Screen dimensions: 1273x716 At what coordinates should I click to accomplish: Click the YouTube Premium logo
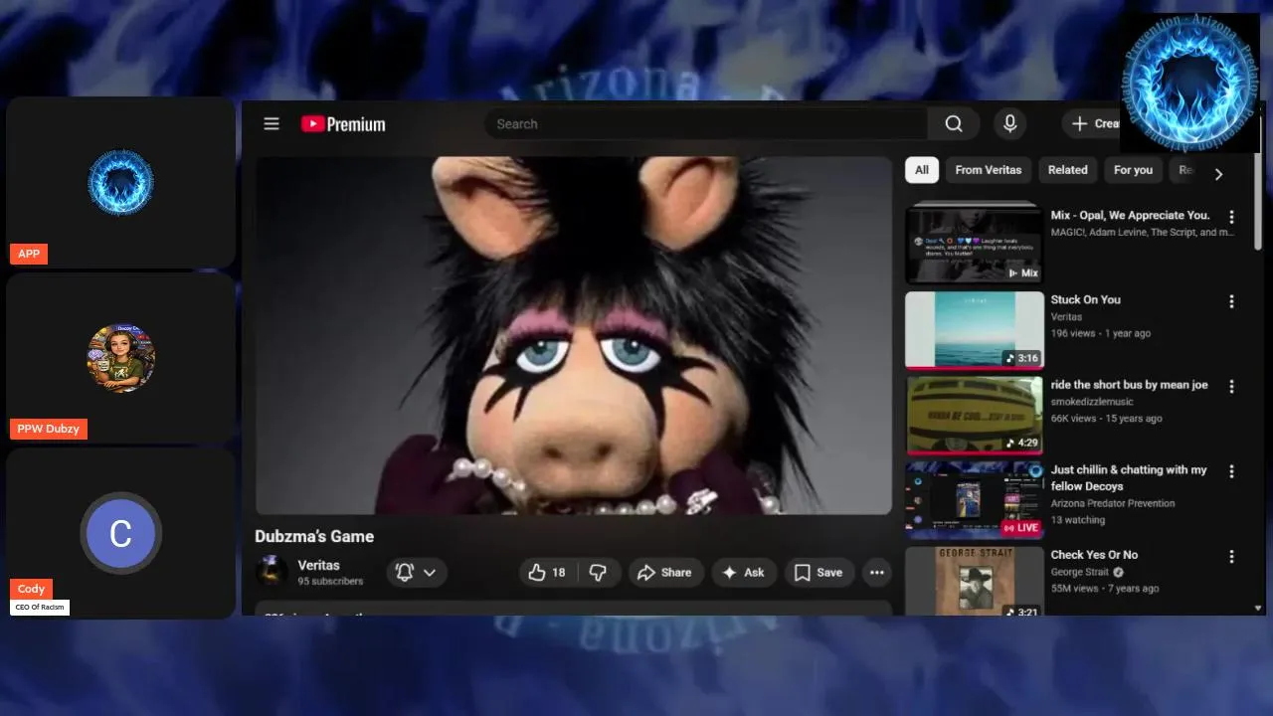(343, 124)
